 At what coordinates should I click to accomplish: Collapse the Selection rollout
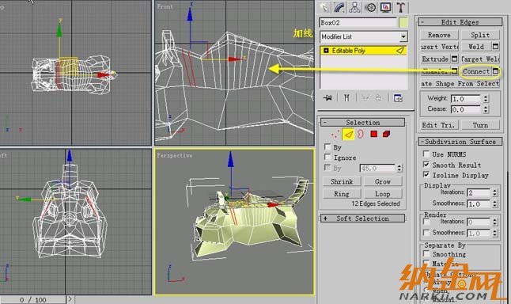[x=363, y=123]
